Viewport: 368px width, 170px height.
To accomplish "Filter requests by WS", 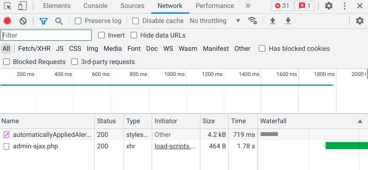I will (168, 49).
